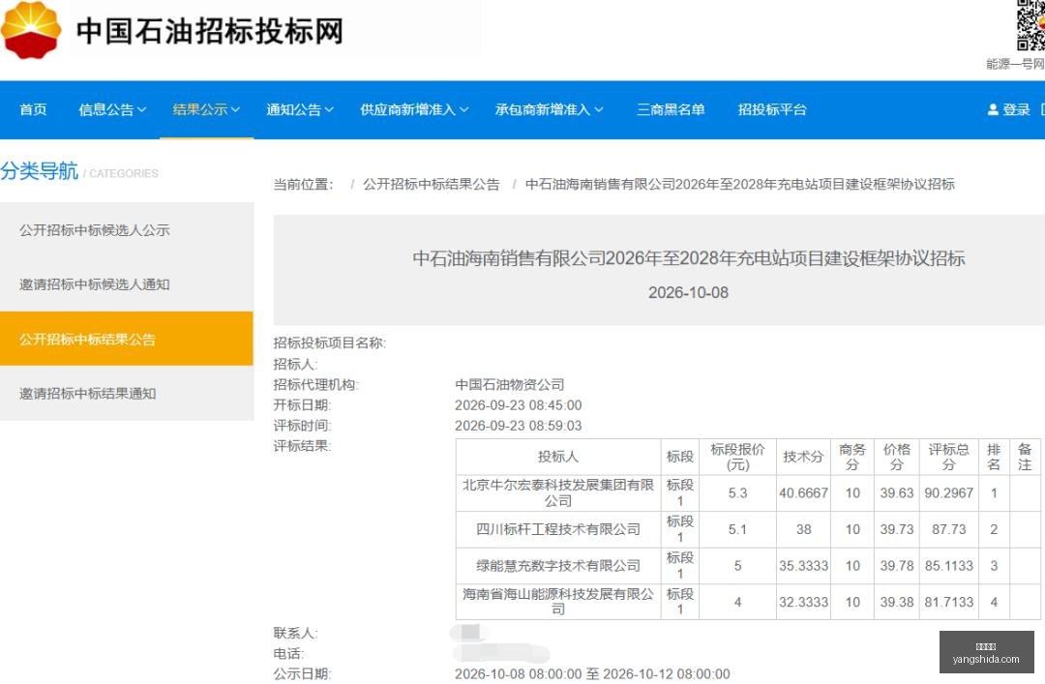Click breadcrumb project title link
The width and height of the screenshot is (1045, 684).
[x=740, y=185]
